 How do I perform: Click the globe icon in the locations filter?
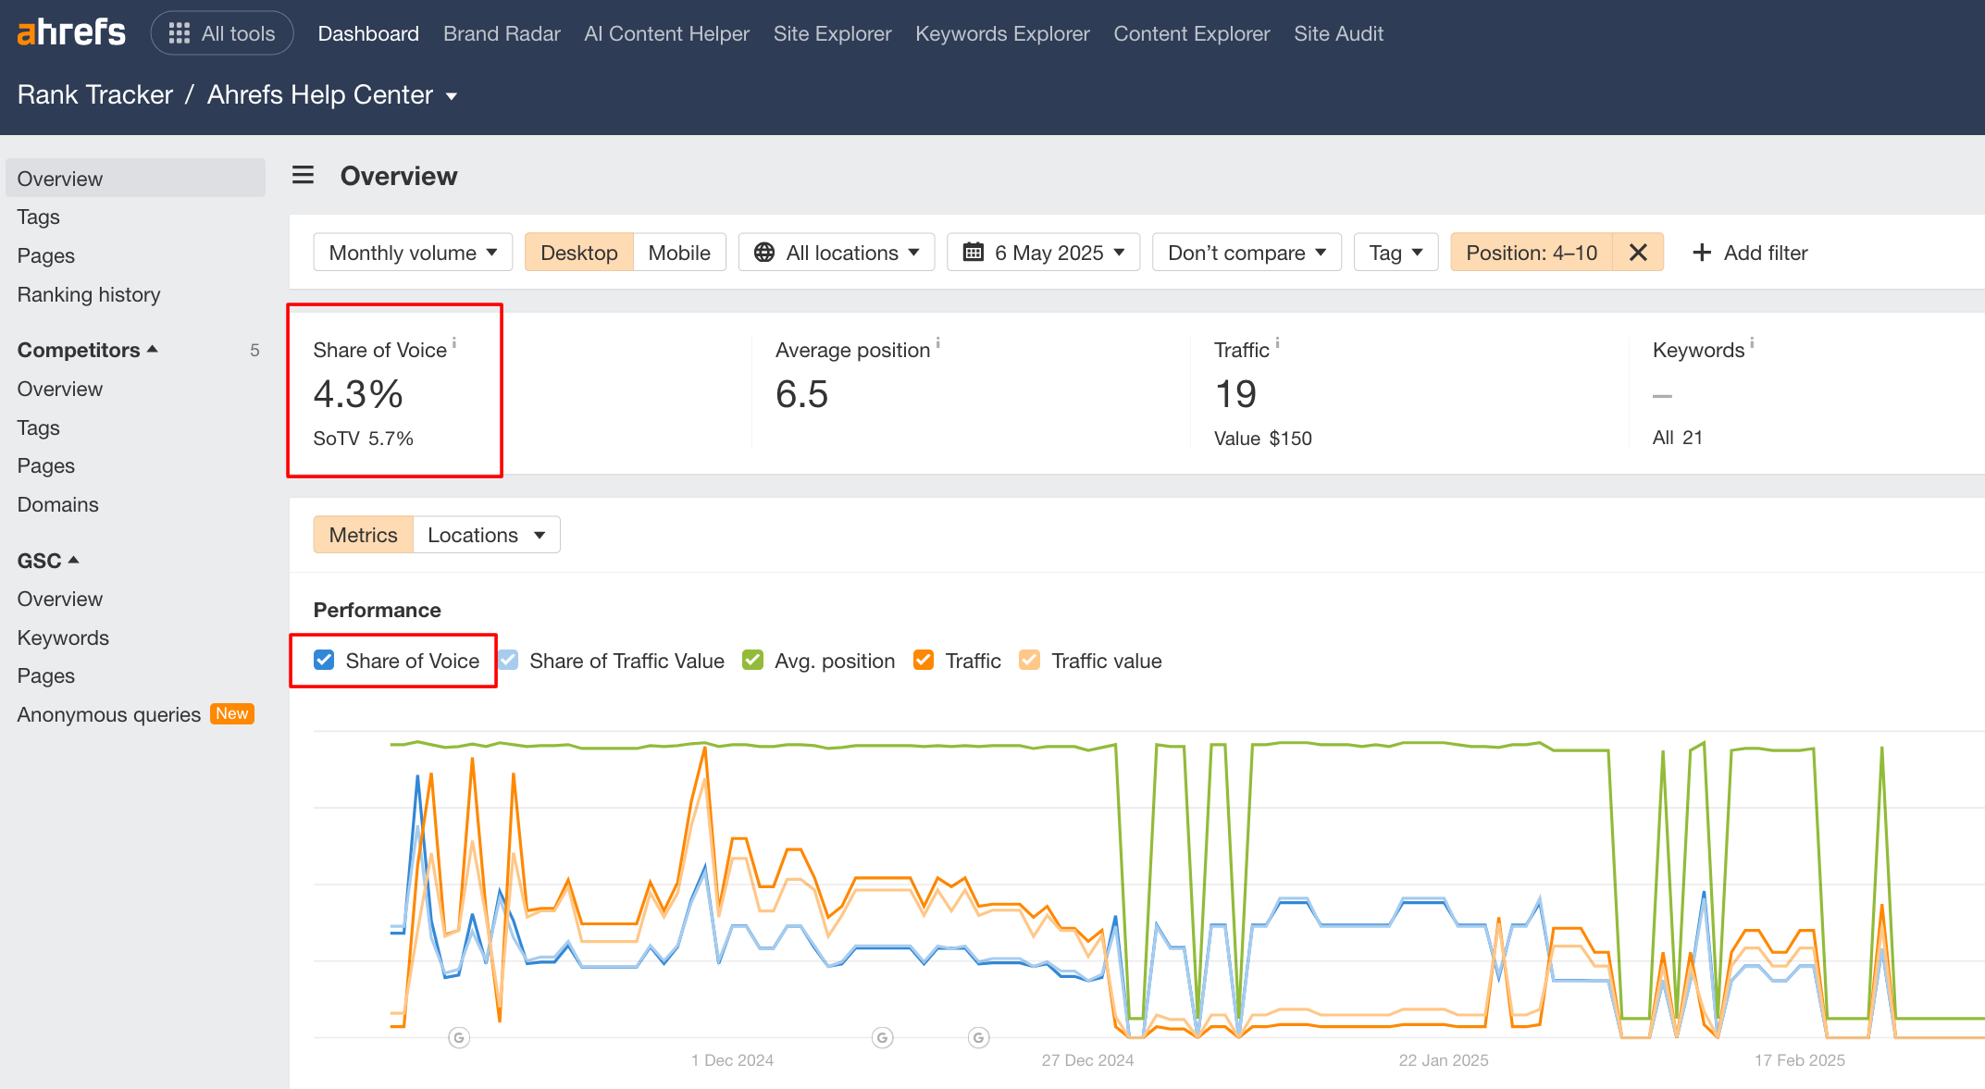pyautogui.click(x=763, y=252)
